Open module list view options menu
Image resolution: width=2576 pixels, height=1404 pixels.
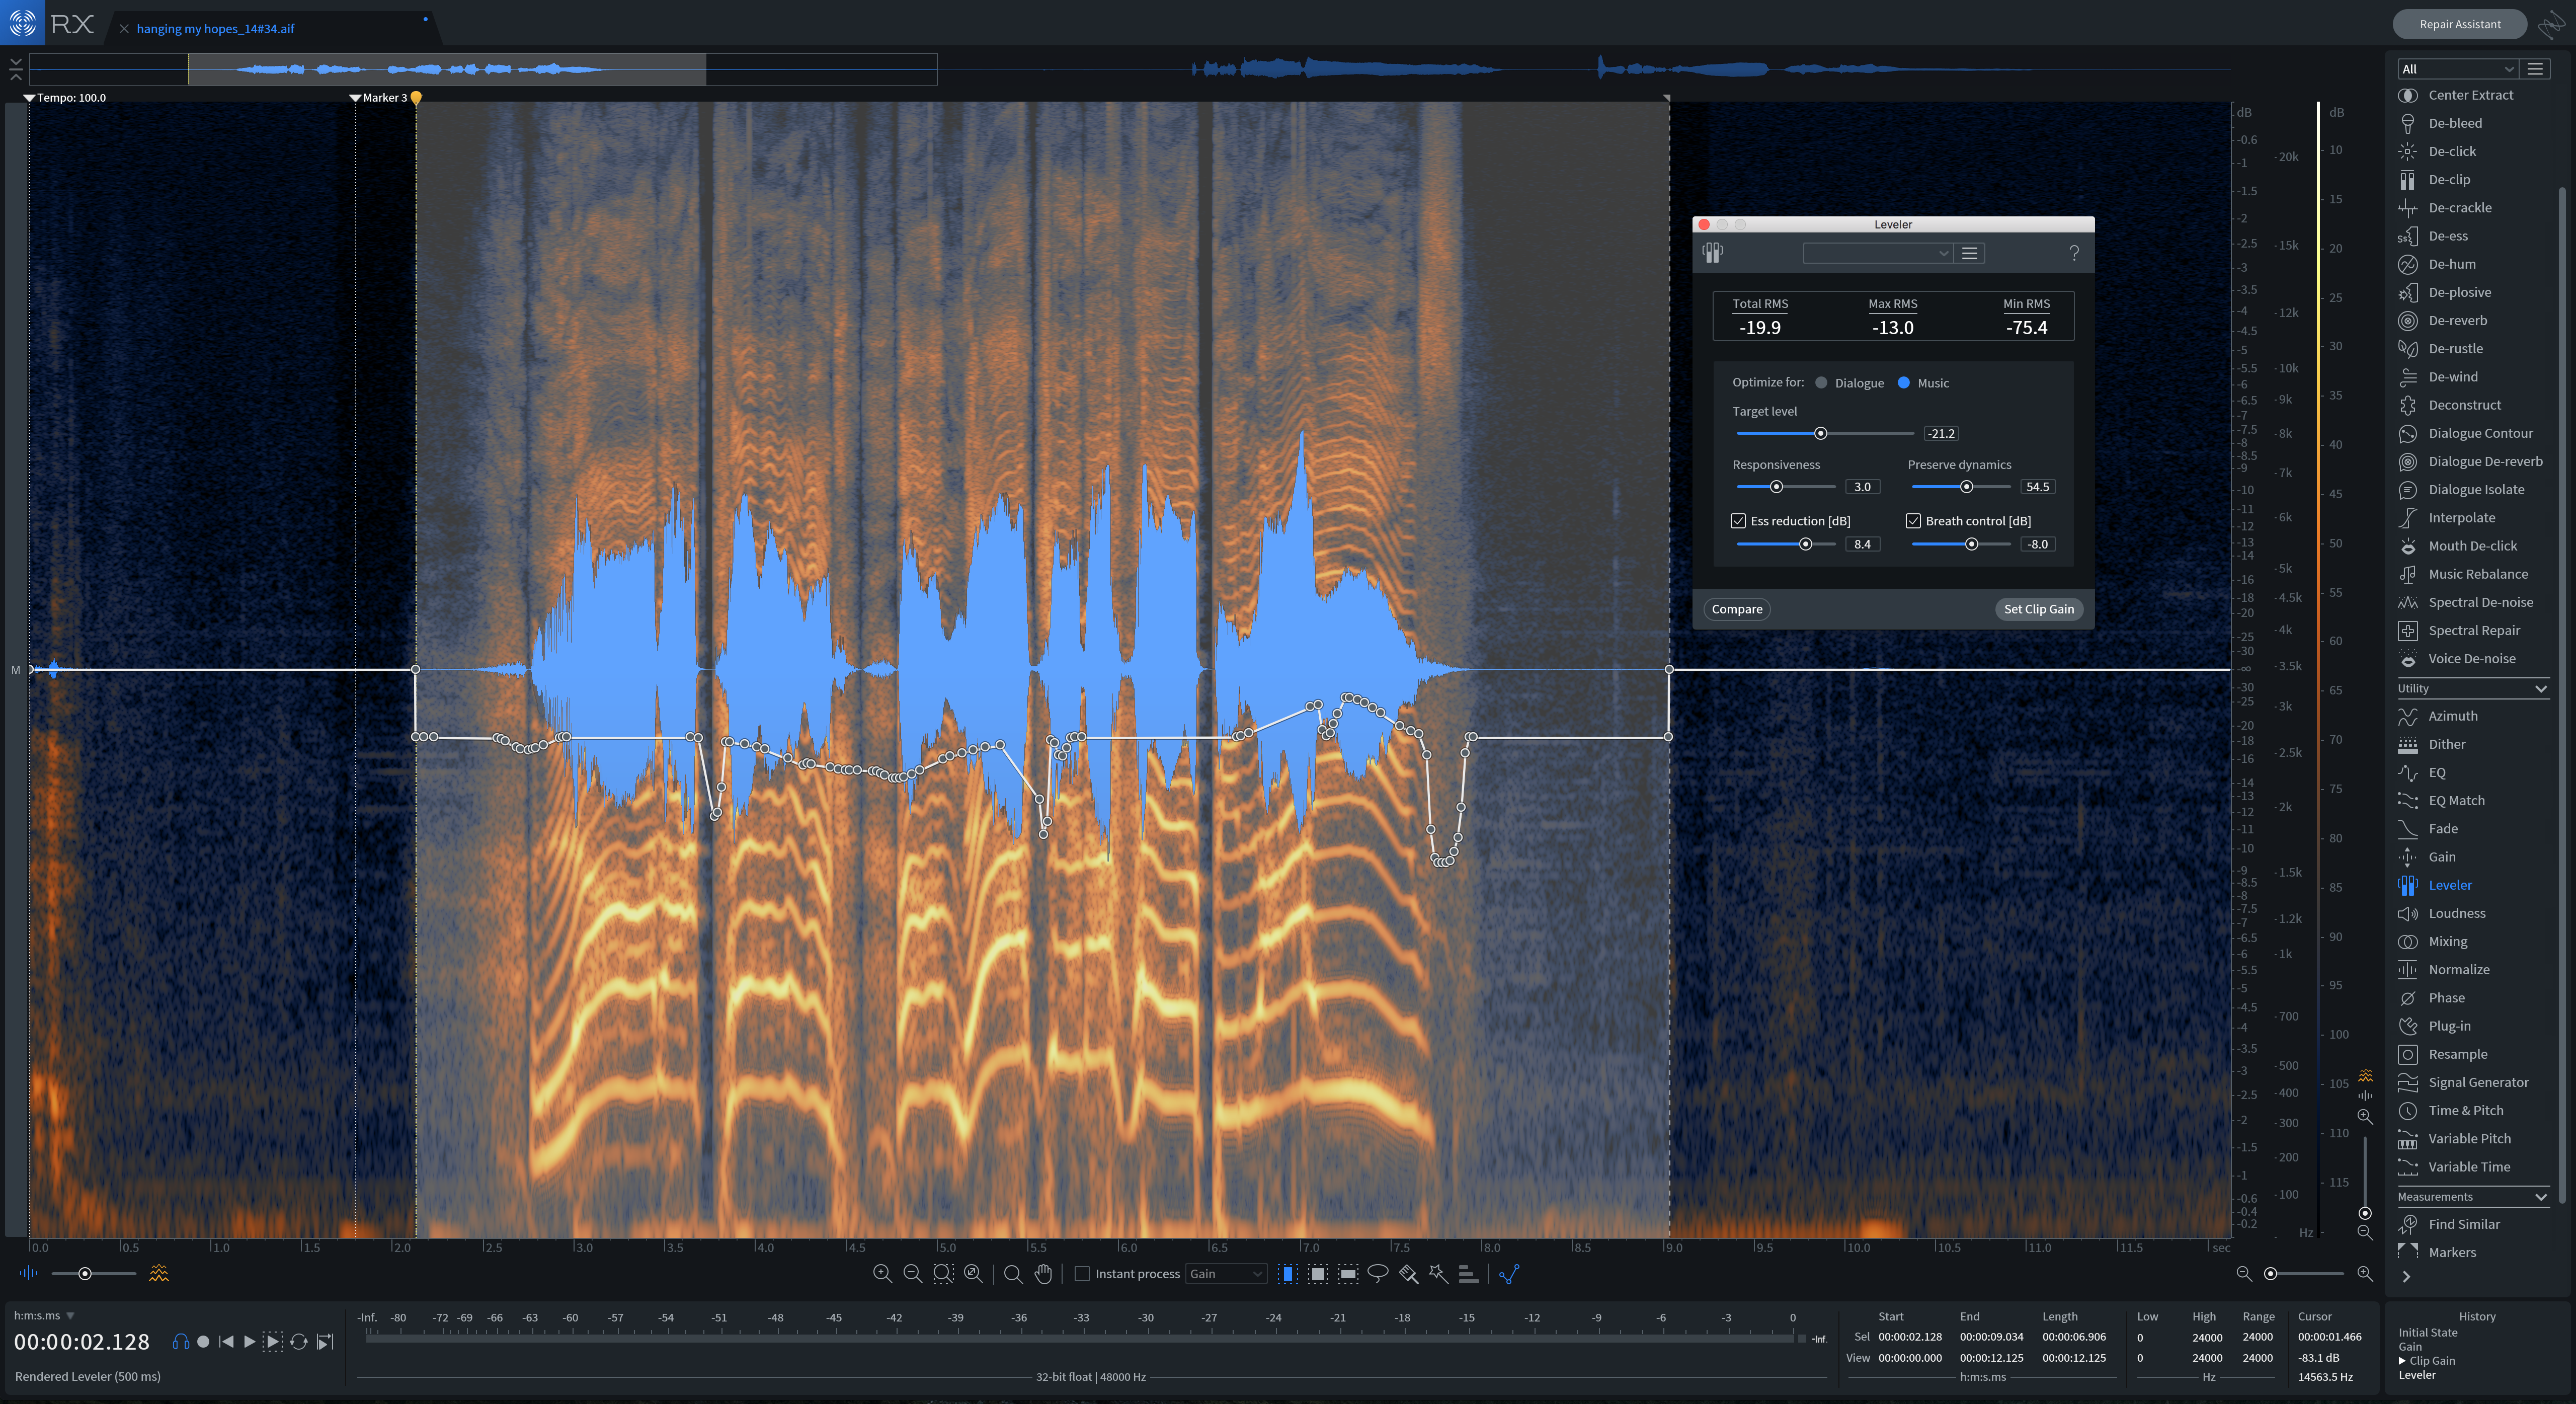(2535, 69)
